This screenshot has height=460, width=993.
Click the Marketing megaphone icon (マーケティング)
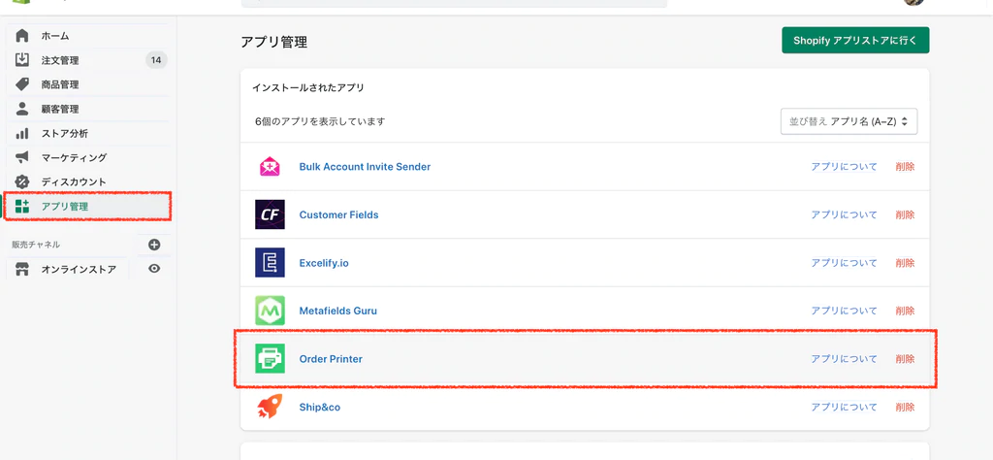(x=22, y=157)
